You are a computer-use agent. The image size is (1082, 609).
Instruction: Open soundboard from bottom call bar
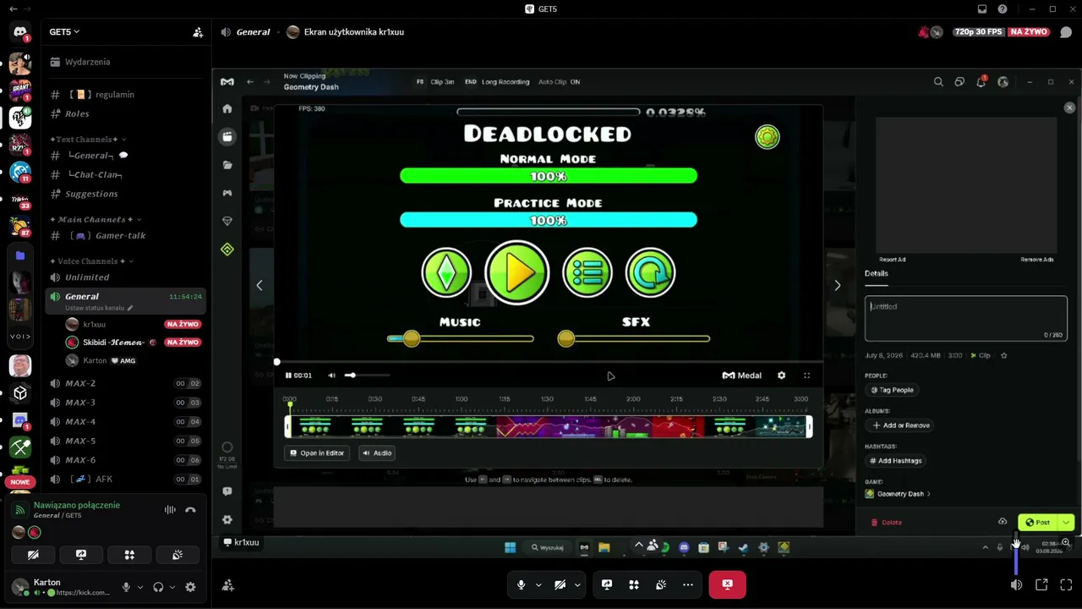point(661,584)
